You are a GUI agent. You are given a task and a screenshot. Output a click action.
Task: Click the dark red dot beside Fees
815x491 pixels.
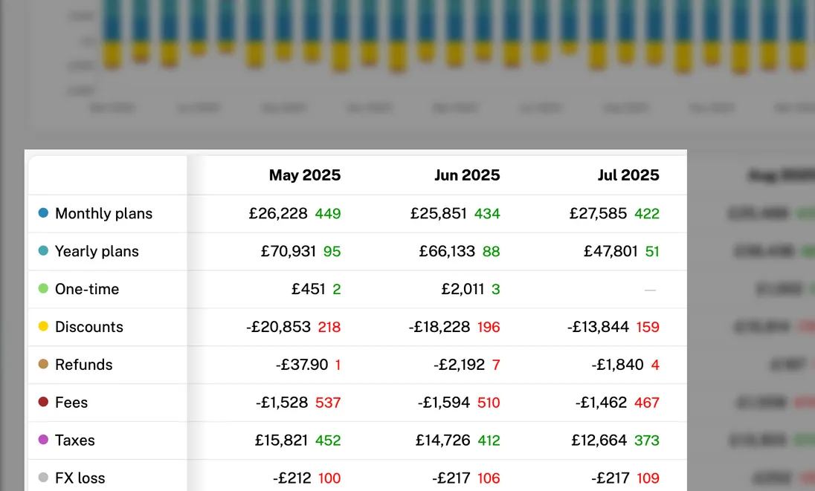pos(43,403)
